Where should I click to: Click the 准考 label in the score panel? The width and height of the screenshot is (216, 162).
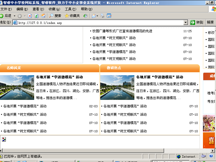[211, 93]
